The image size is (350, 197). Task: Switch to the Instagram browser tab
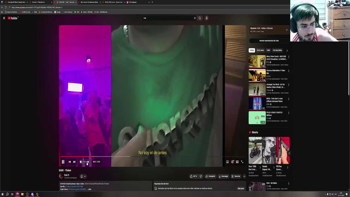(x=138, y=2)
